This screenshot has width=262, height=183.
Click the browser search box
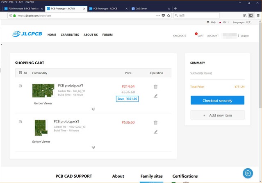[196, 16]
